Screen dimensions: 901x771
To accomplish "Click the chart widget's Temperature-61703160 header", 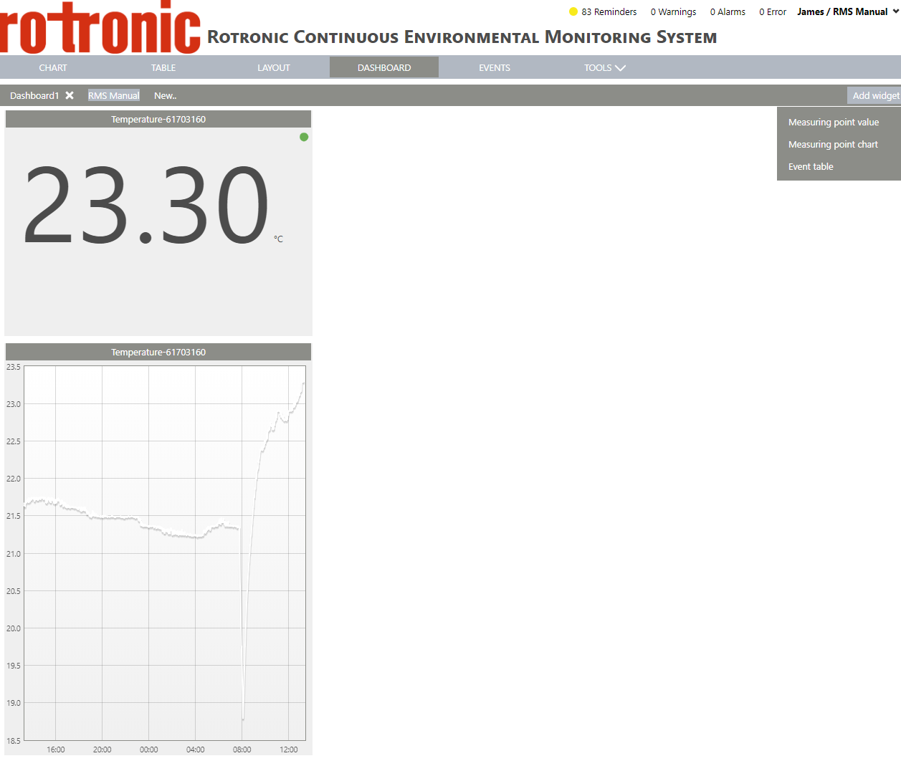I will (x=158, y=352).
